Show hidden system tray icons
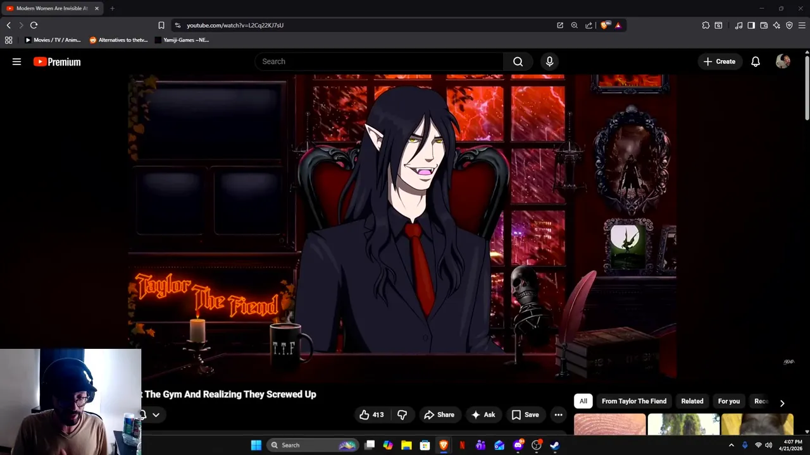This screenshot has height=455, width=810. point(732,445)
